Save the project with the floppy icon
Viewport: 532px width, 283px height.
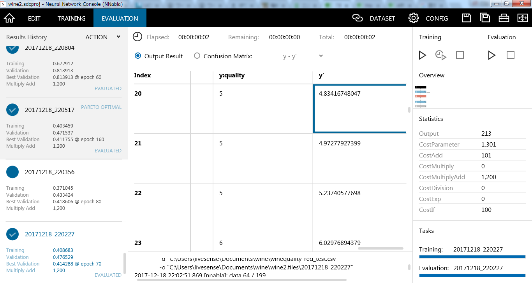click(466, 18)
